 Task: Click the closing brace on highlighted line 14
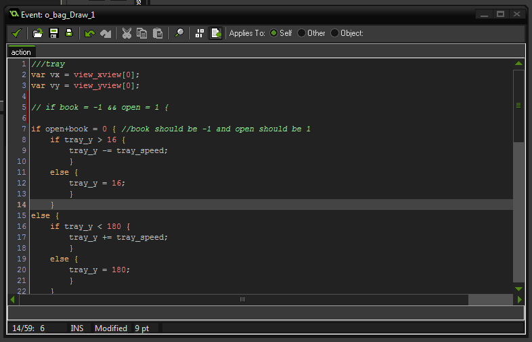coord(52,205)
